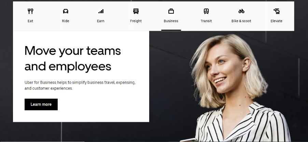Click the briefcase Business icon
Viewport: 308px width, 142px height.
[x=171, y=11]
